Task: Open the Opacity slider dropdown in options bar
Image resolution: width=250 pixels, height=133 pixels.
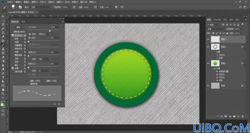Action: 70,7
